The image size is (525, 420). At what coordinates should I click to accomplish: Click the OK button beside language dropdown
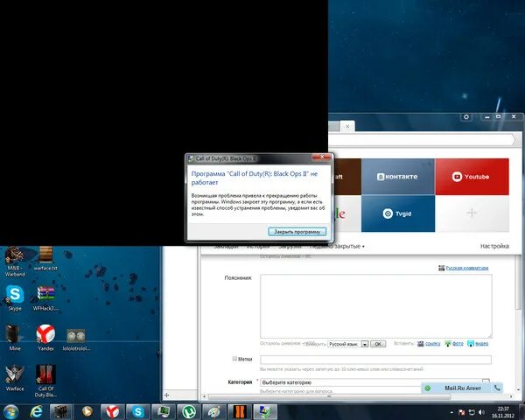[x=378, y=344]
